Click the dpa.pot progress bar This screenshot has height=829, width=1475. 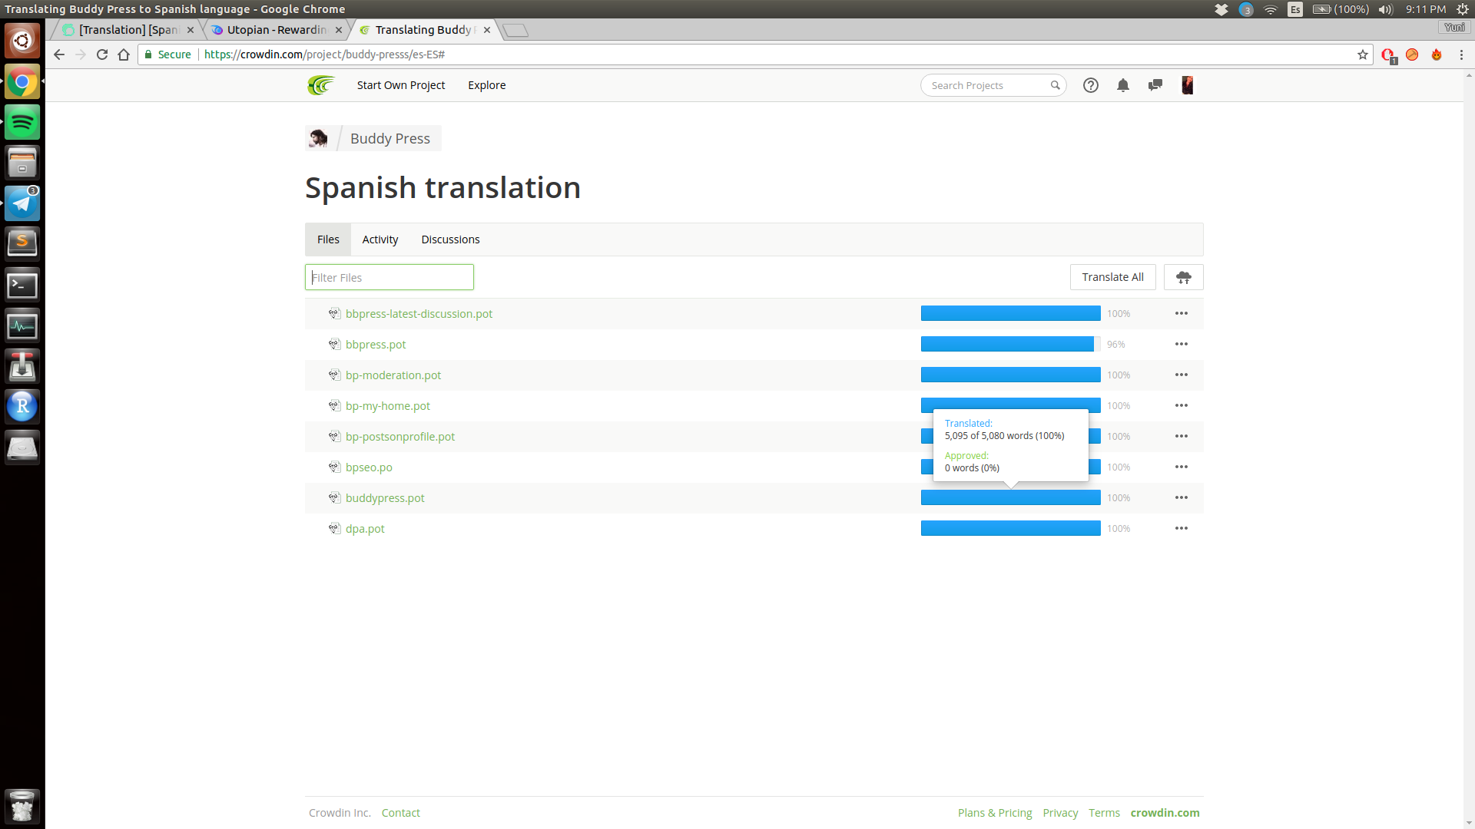[x=1011, y=528]
